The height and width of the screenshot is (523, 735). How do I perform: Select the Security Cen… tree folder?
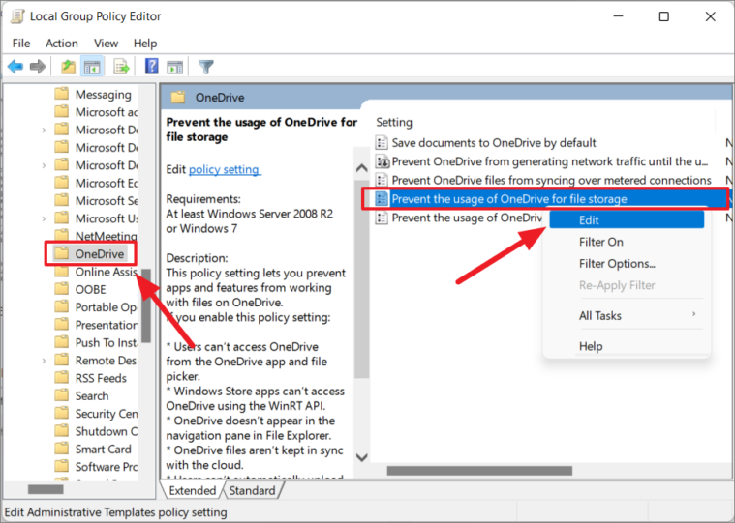click(106, 414)
